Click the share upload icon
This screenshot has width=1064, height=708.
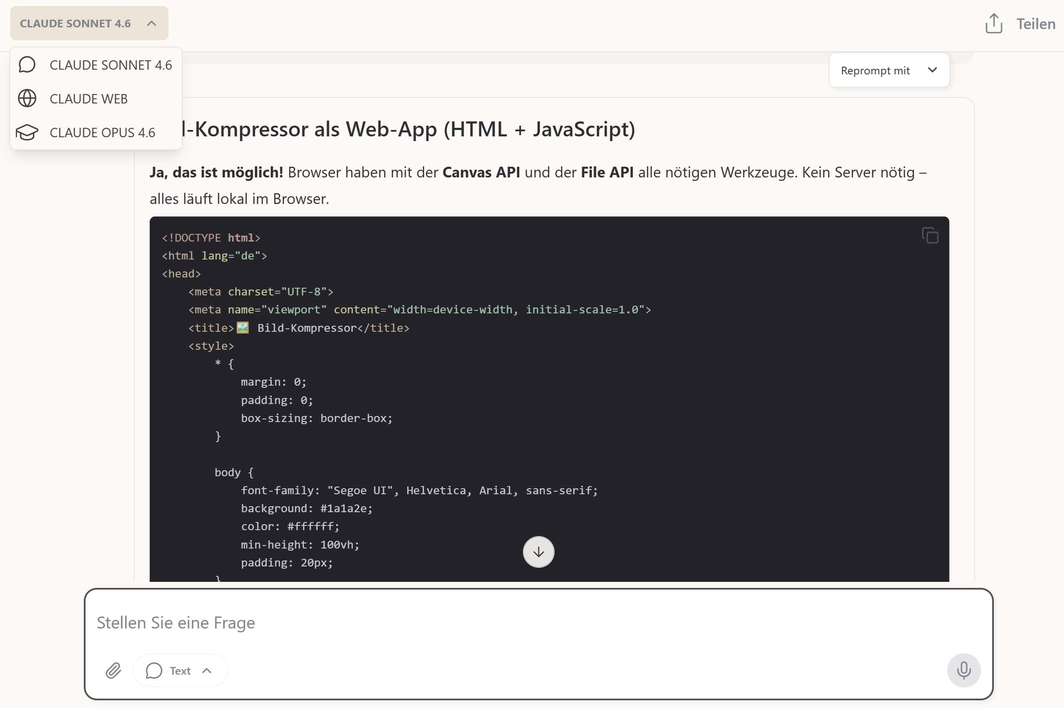tap(993, 24)
